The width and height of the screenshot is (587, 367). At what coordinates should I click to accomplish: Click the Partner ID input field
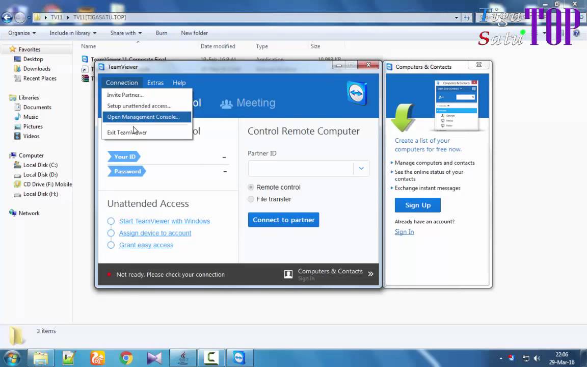pos(301,169)
